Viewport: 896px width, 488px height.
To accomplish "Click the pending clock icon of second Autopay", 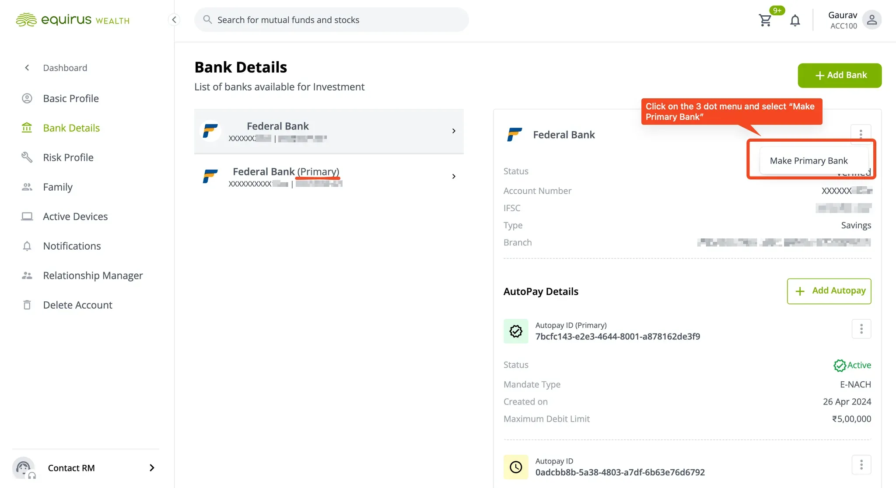I will 516,467.
